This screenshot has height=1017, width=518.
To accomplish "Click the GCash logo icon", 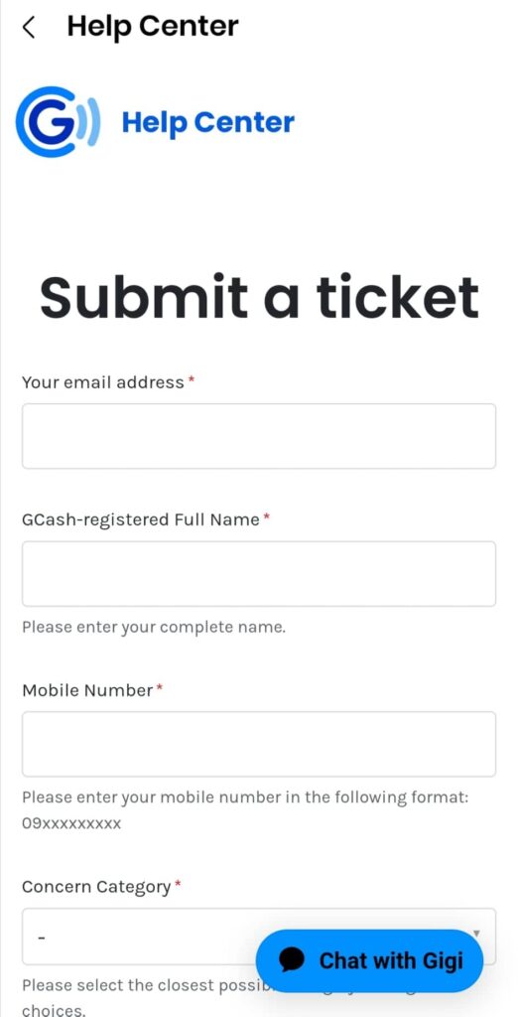I will point(58,122).
